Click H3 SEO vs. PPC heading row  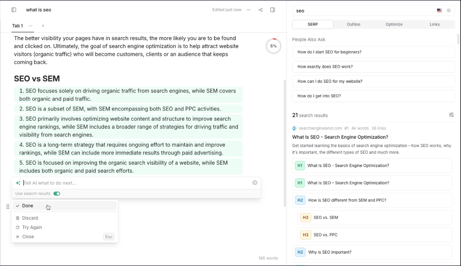click(375, 235)
